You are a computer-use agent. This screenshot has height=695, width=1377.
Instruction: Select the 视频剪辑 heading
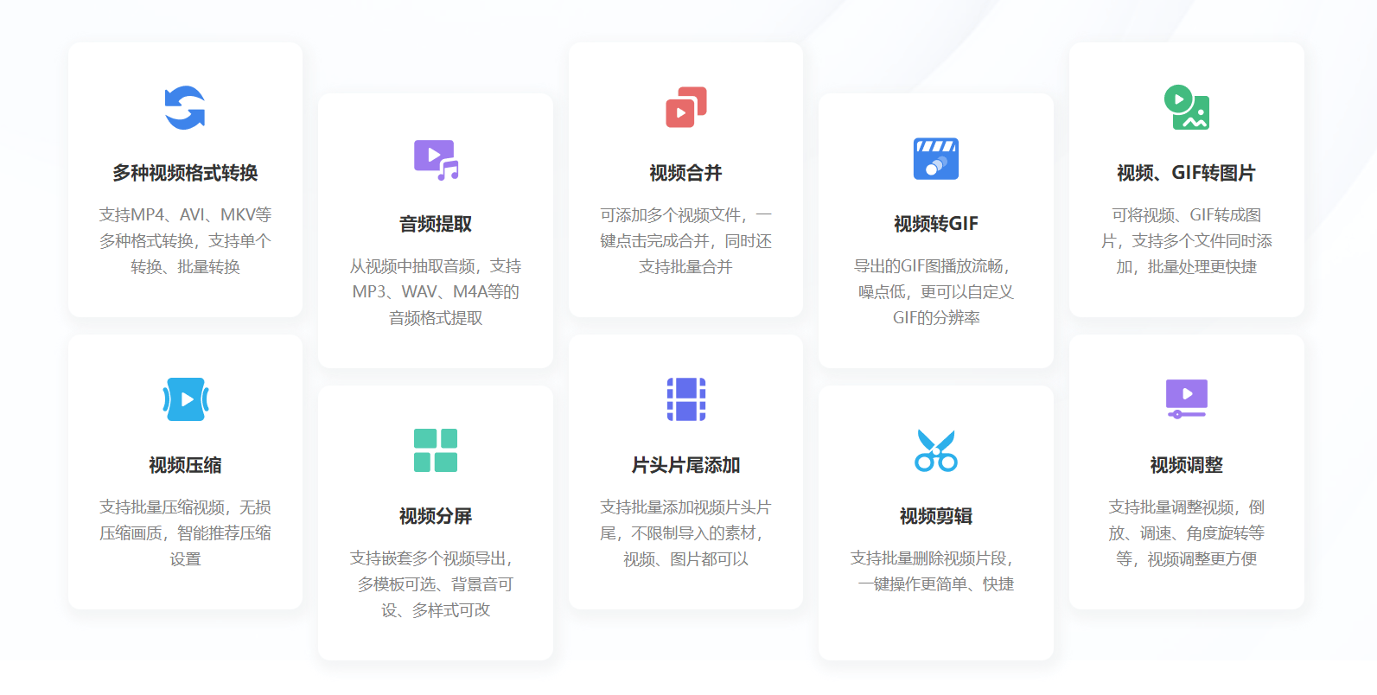935,516
